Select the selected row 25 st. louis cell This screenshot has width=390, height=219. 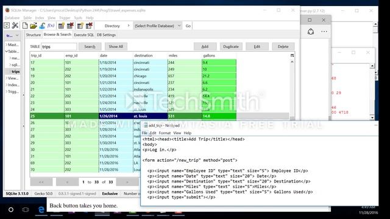pyautogui.click(x=151, y=116)
